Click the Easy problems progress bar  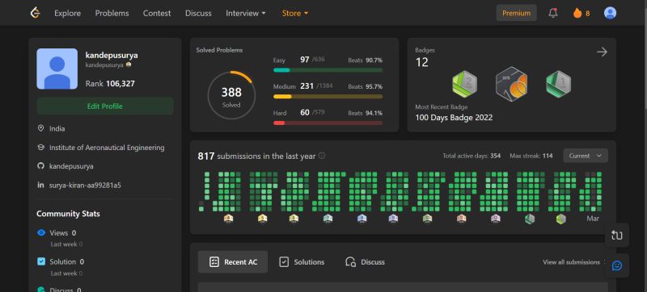pyautogui.click(x=328, y=70)
